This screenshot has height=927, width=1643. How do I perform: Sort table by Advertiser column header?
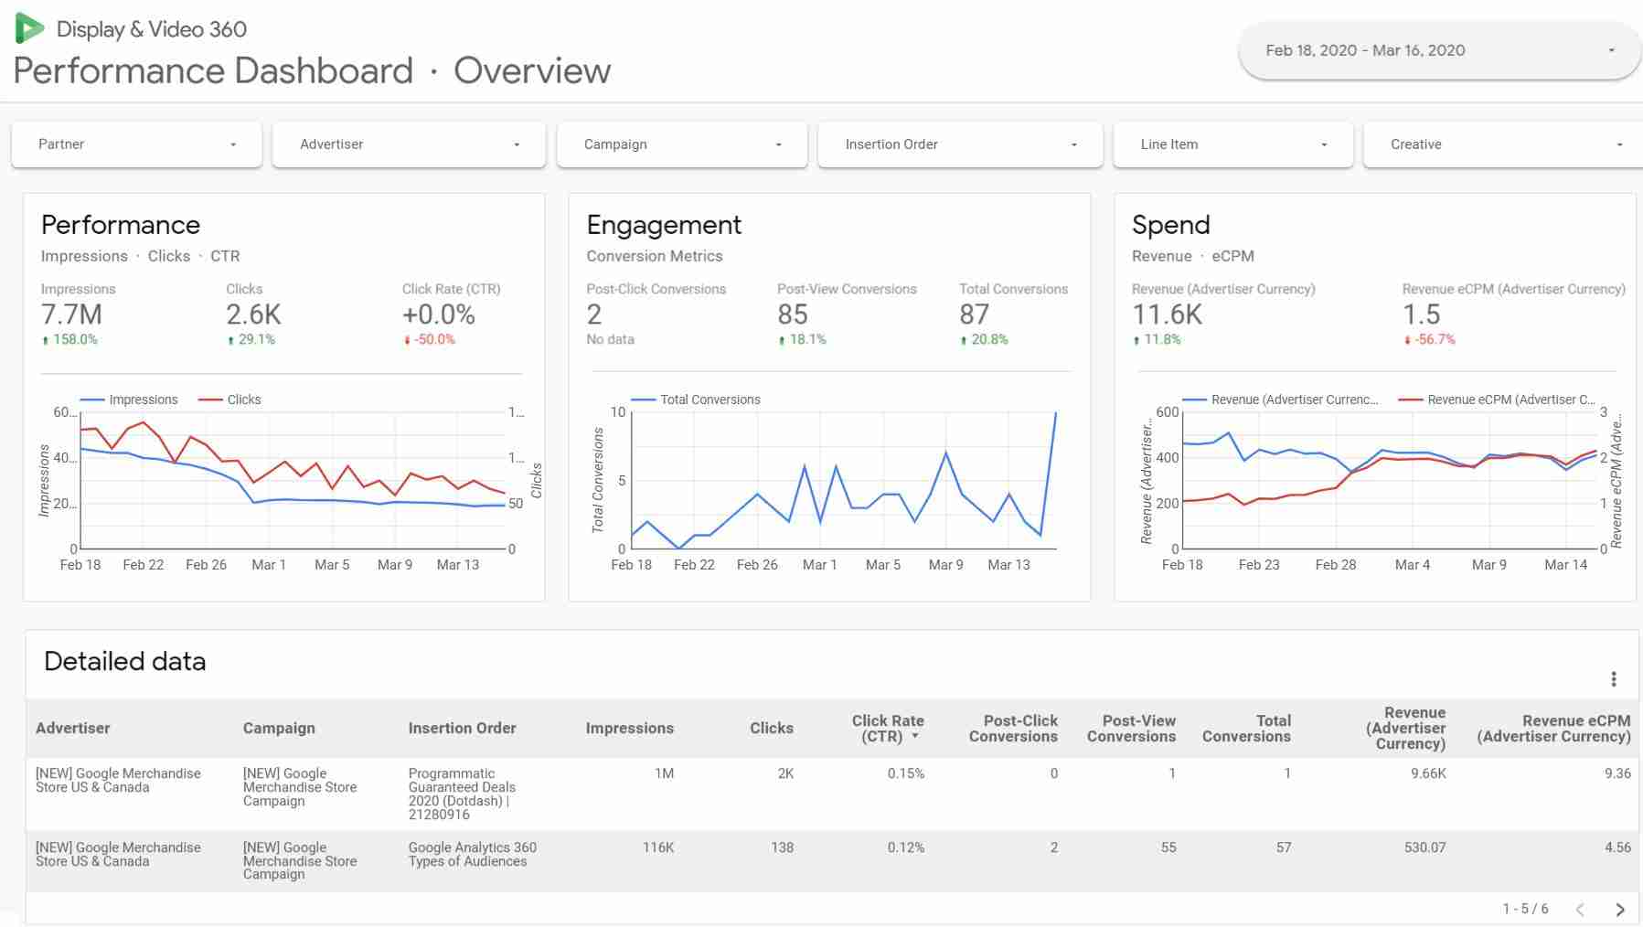pyautogui.click(x=72, y=729)
